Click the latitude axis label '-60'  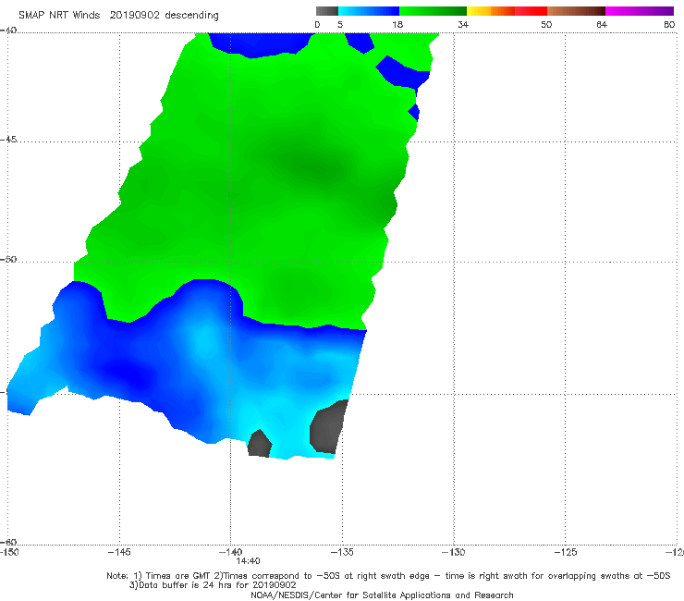8,542
